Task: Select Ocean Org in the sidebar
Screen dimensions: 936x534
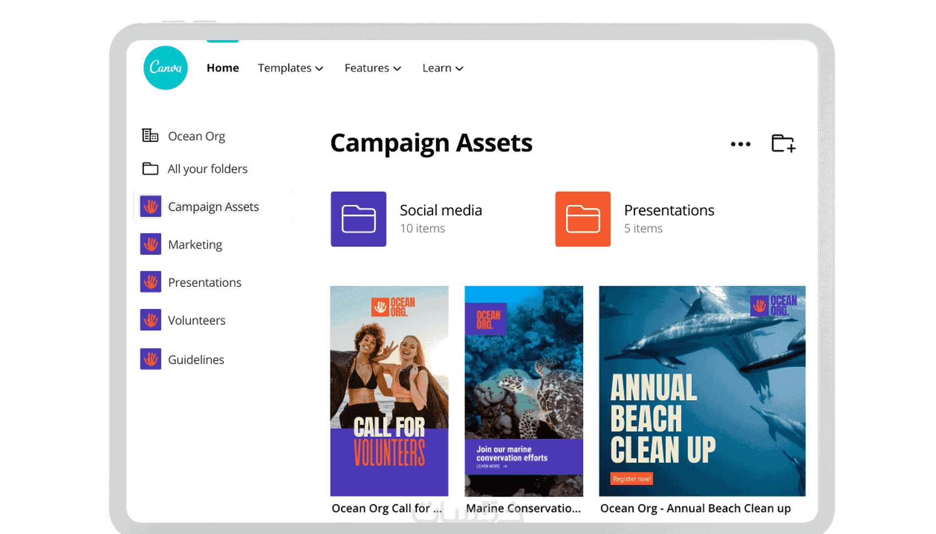Action: coord(197,136)
